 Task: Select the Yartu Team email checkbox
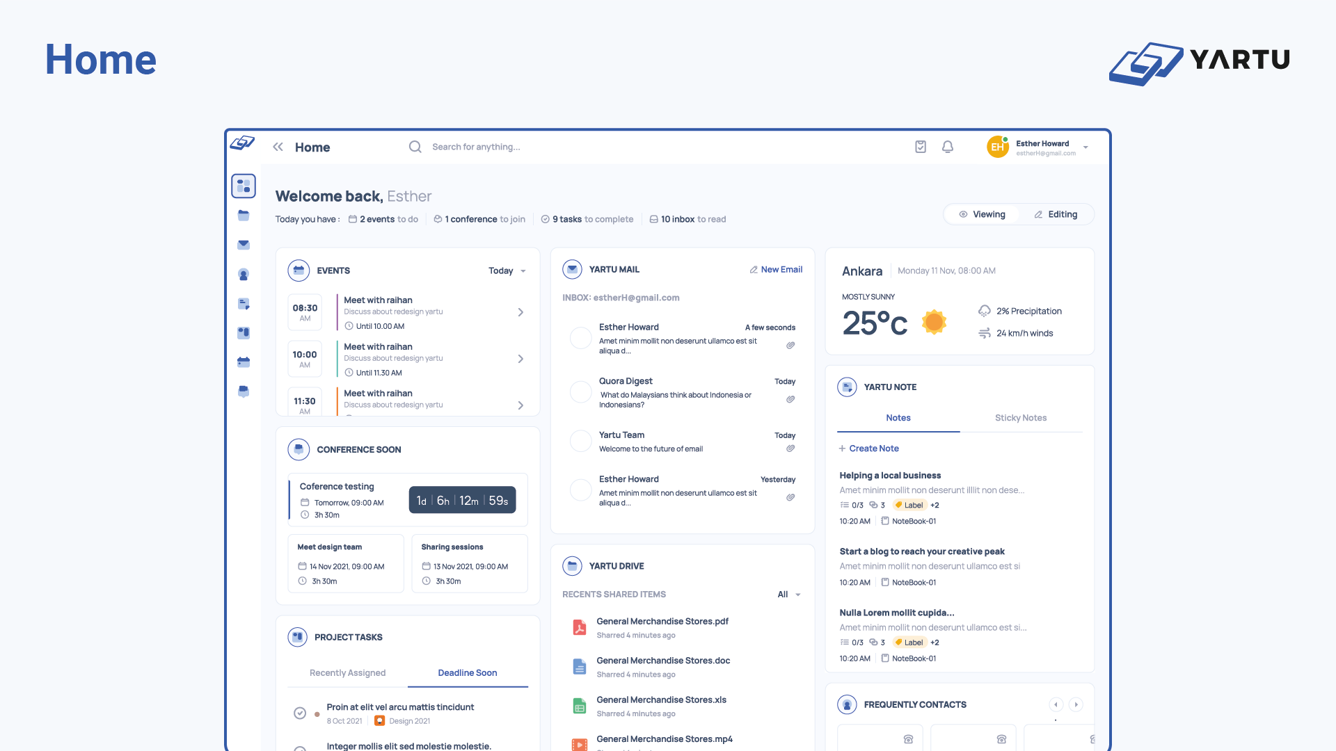point(580,441)
